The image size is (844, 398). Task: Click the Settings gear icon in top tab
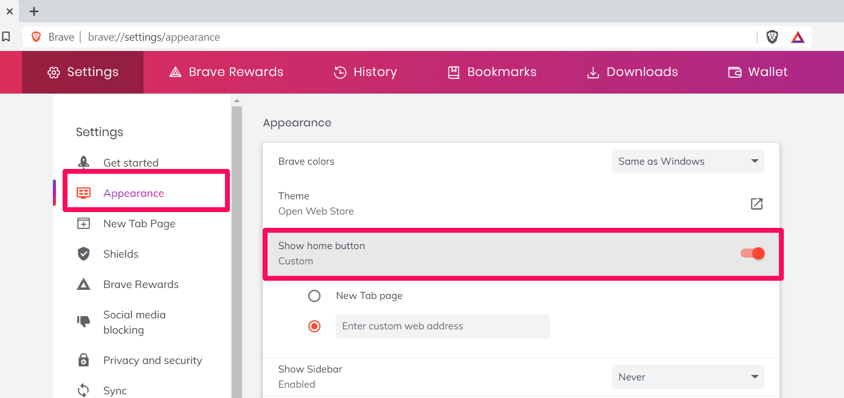pos(54,72)
